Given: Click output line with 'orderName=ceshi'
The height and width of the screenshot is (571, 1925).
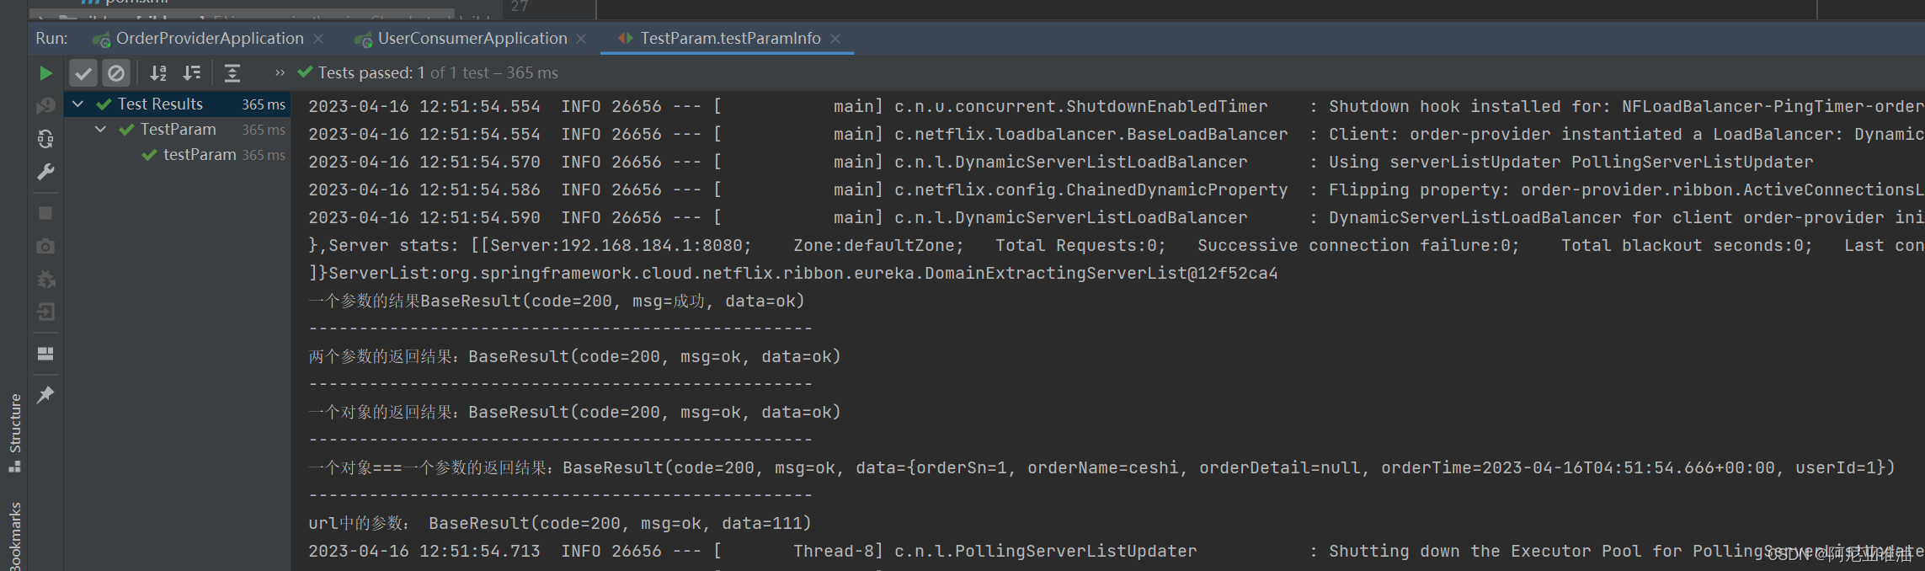Looking at the screenshot, I should click(x=1101, y=467).
